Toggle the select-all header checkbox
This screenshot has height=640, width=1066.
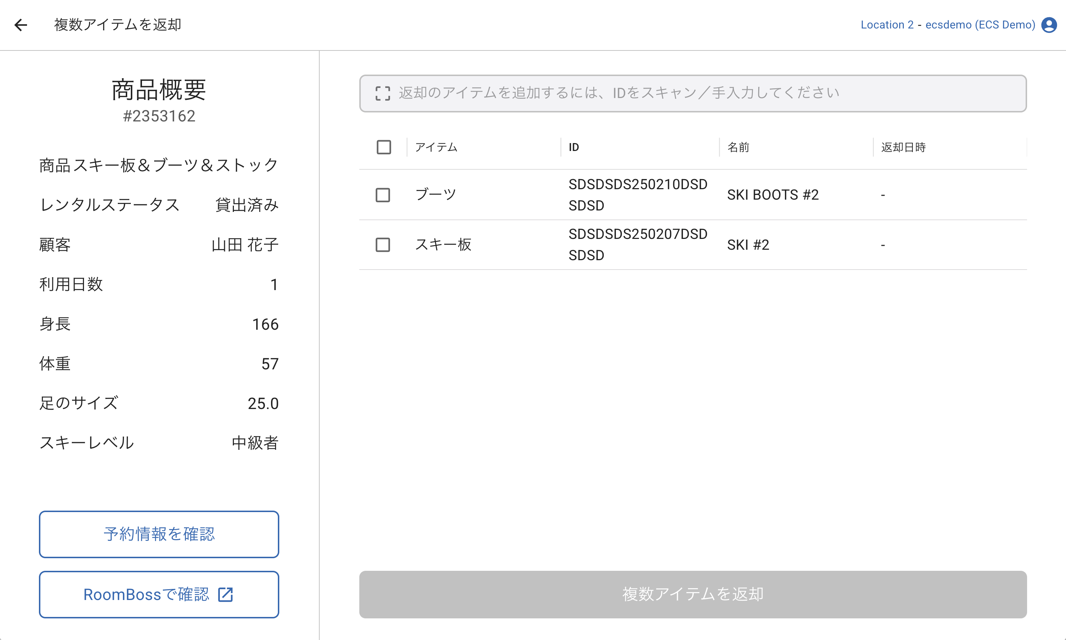[x=383, y=147]
